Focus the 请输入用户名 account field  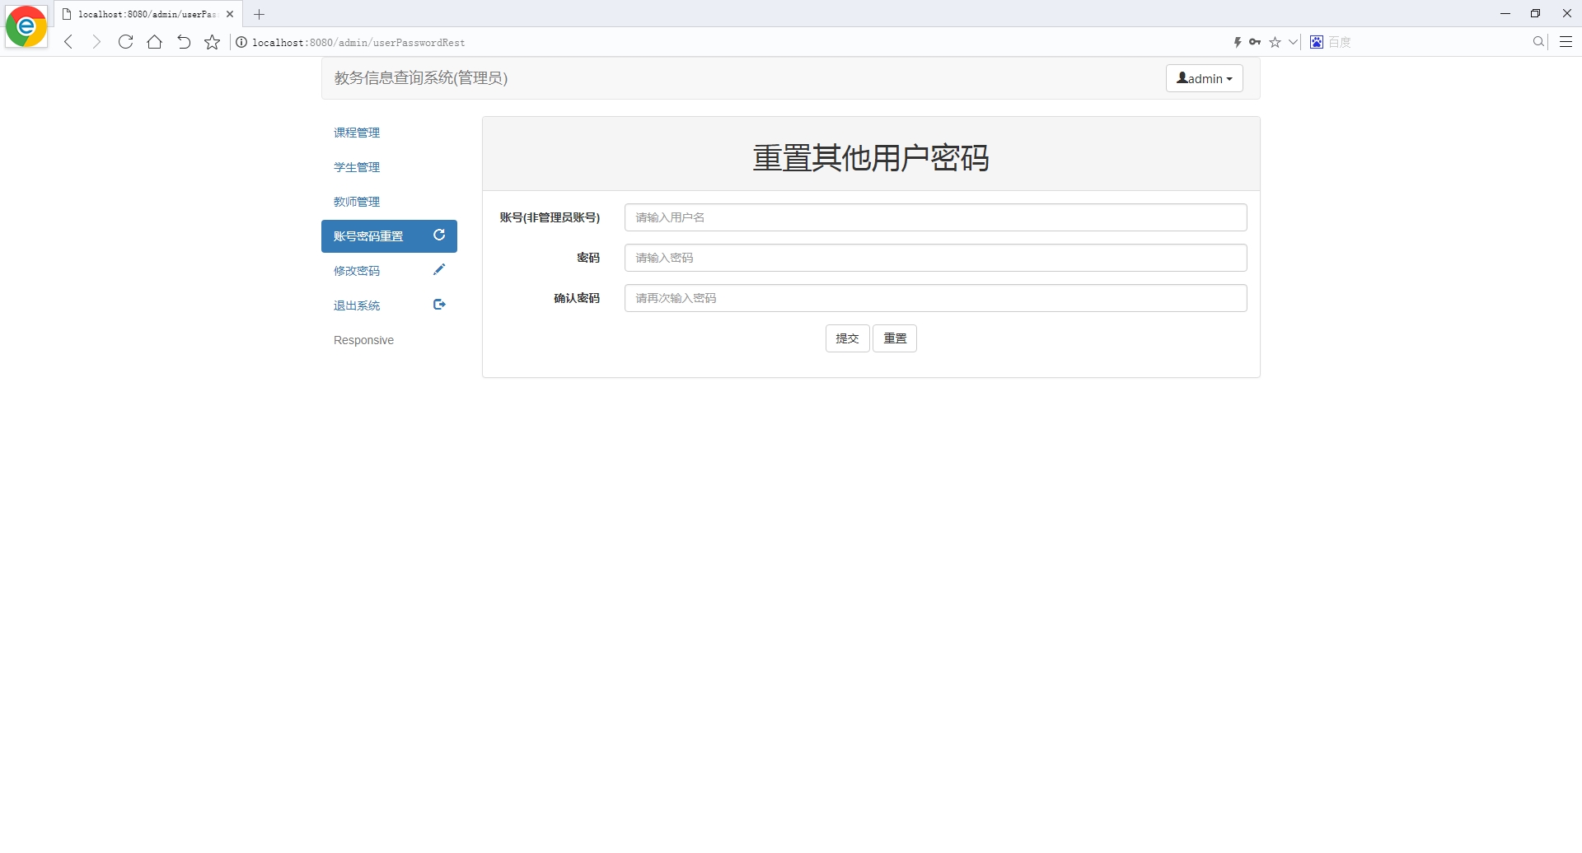point(935,217)
